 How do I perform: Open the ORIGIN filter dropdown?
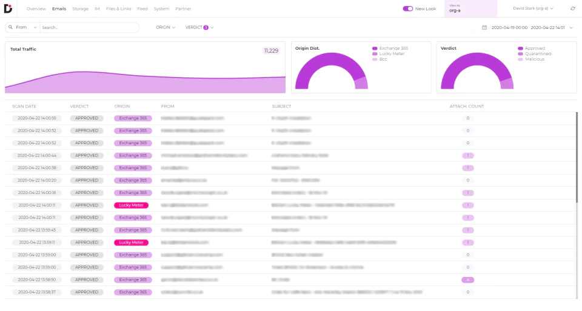tap(166, 27)
